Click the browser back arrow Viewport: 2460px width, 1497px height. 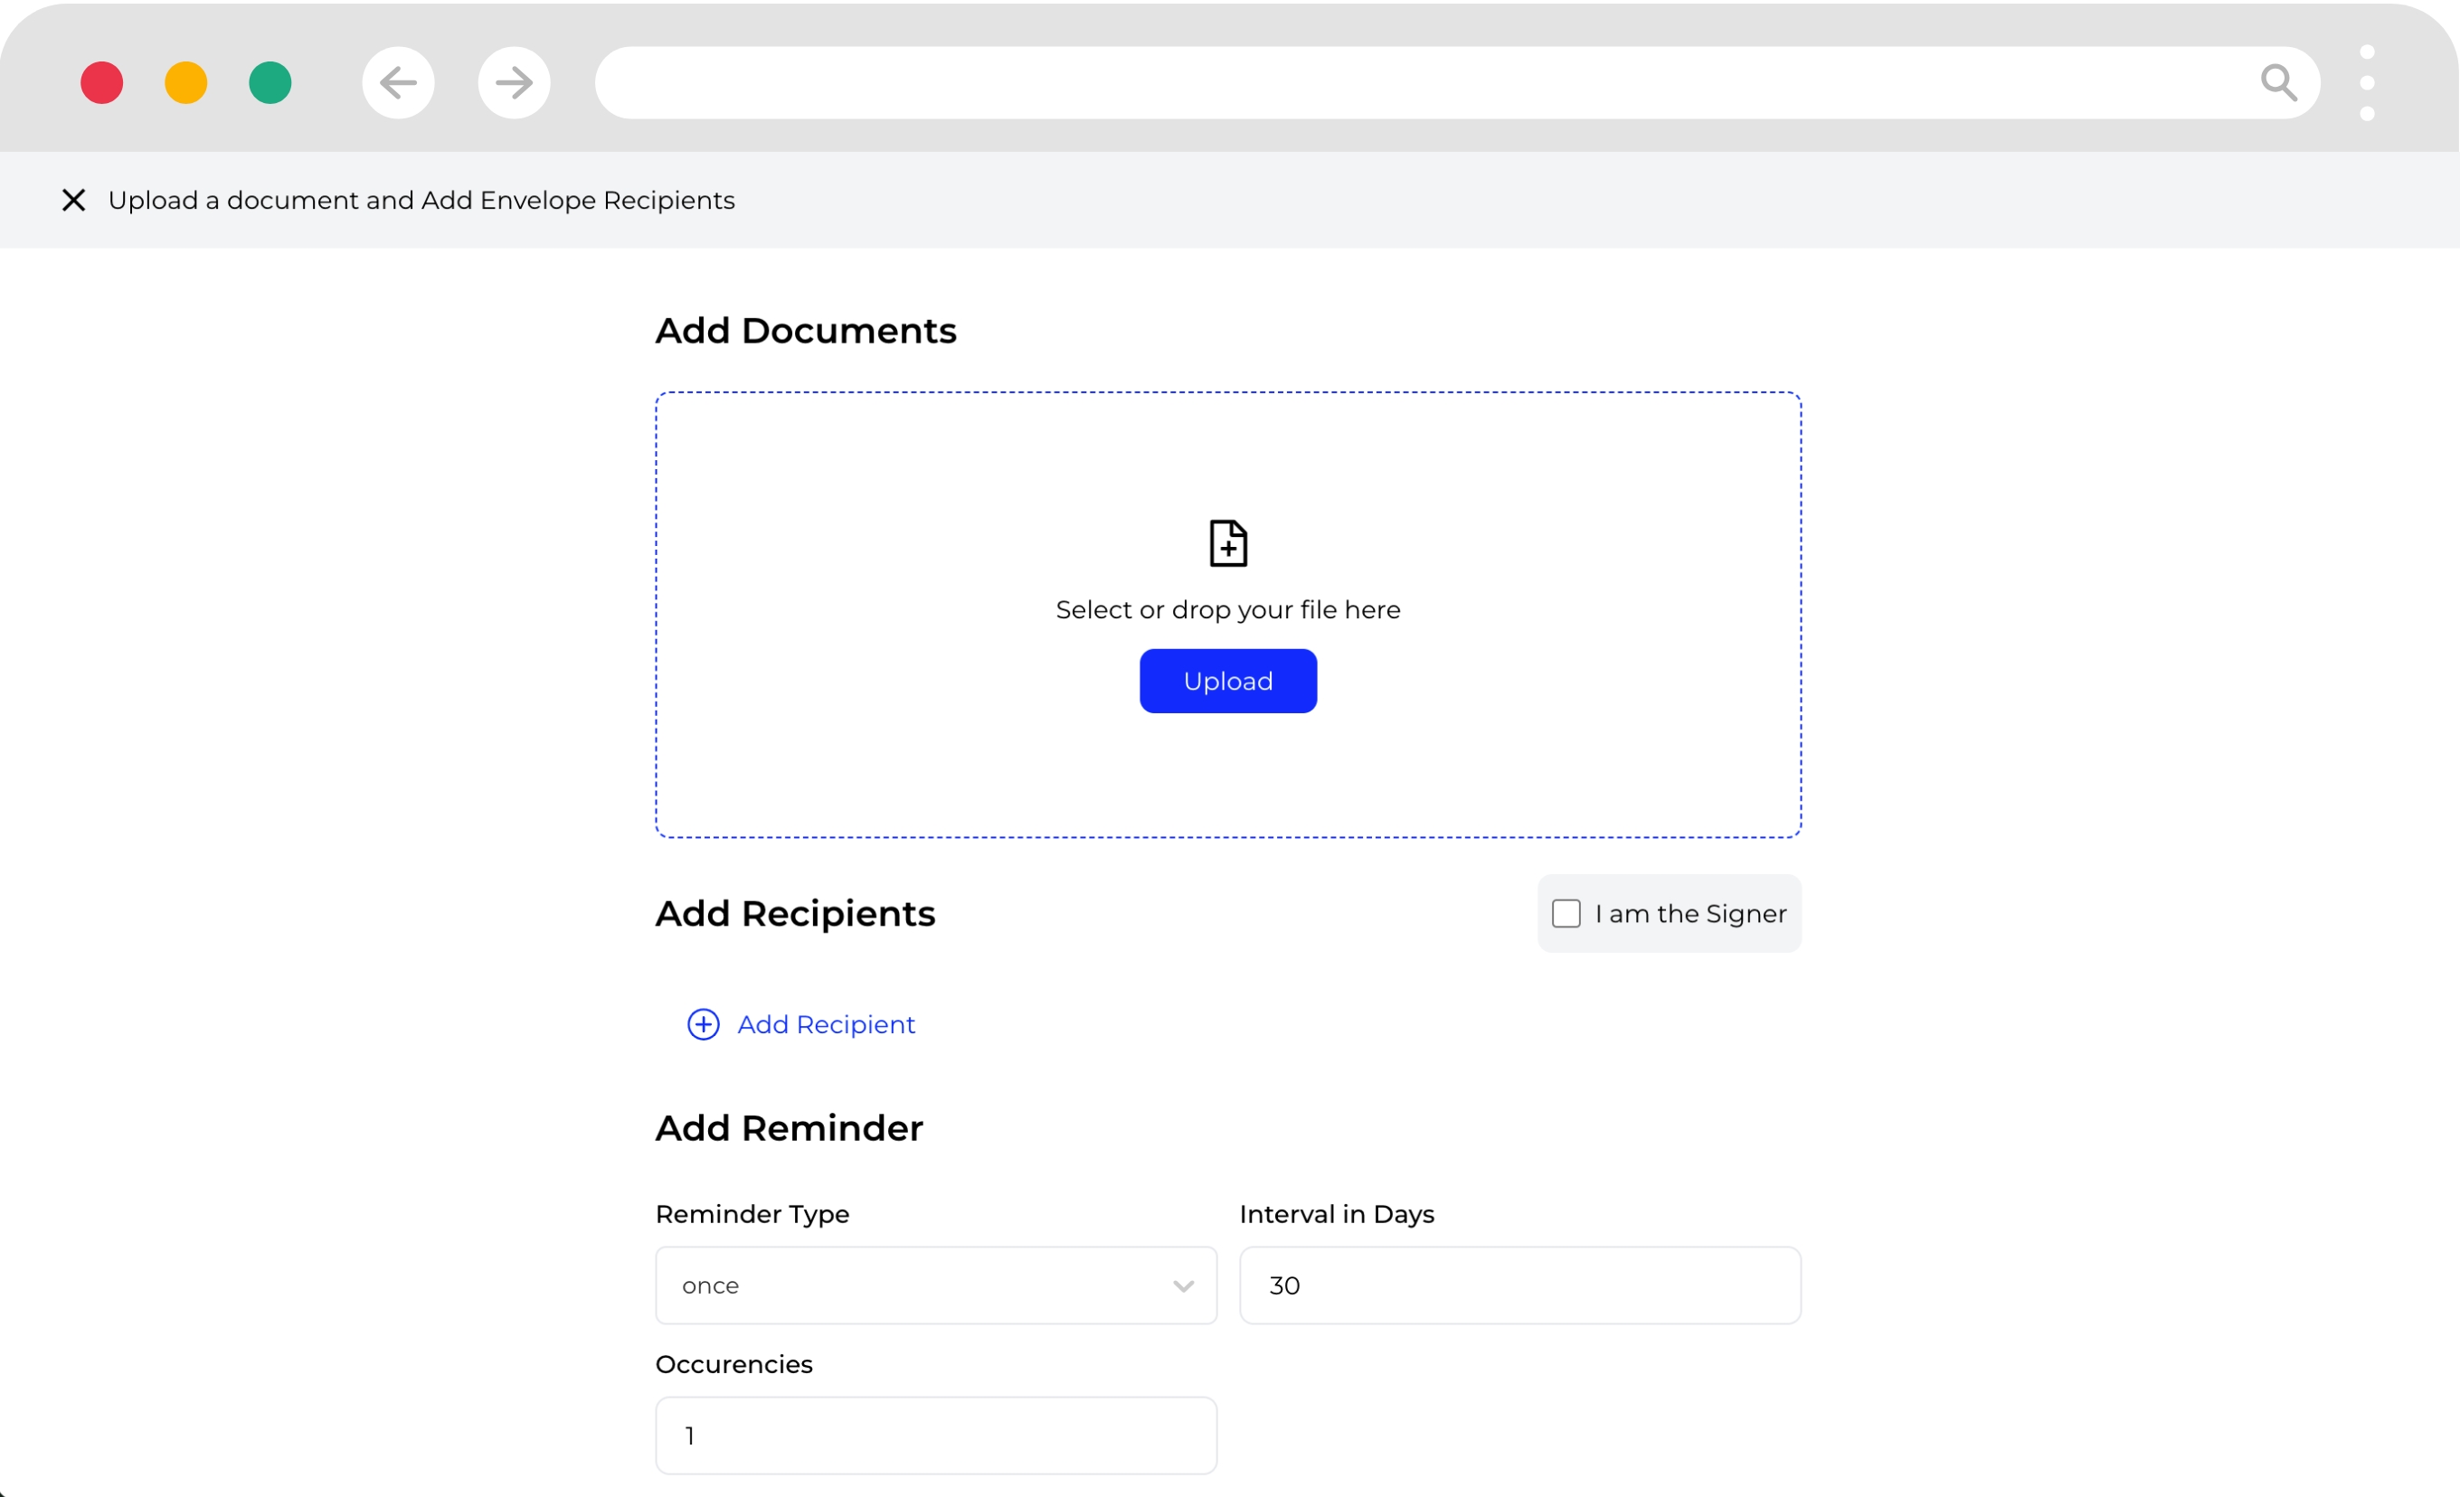398,83
